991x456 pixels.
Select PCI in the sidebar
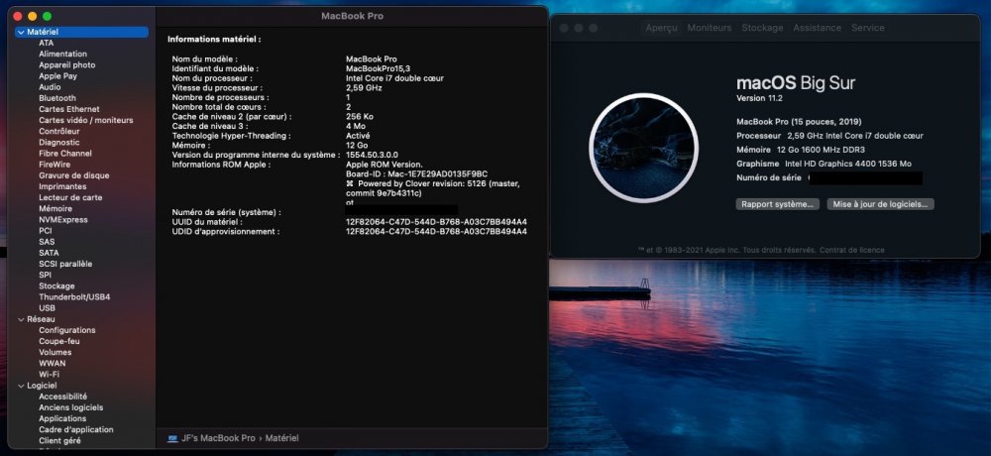[x=46, y=231]
